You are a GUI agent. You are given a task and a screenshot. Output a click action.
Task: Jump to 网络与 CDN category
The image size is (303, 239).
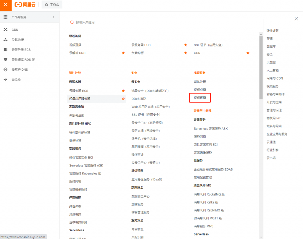(x=275, y=78)
